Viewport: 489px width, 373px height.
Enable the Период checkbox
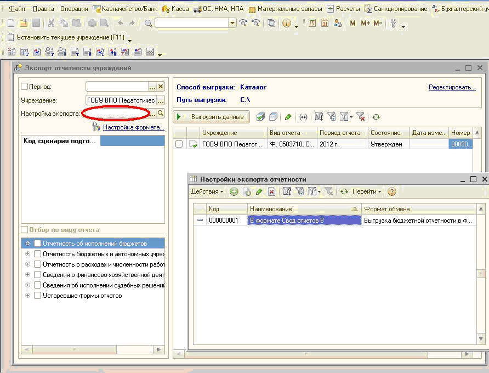[x=24, y=87]
